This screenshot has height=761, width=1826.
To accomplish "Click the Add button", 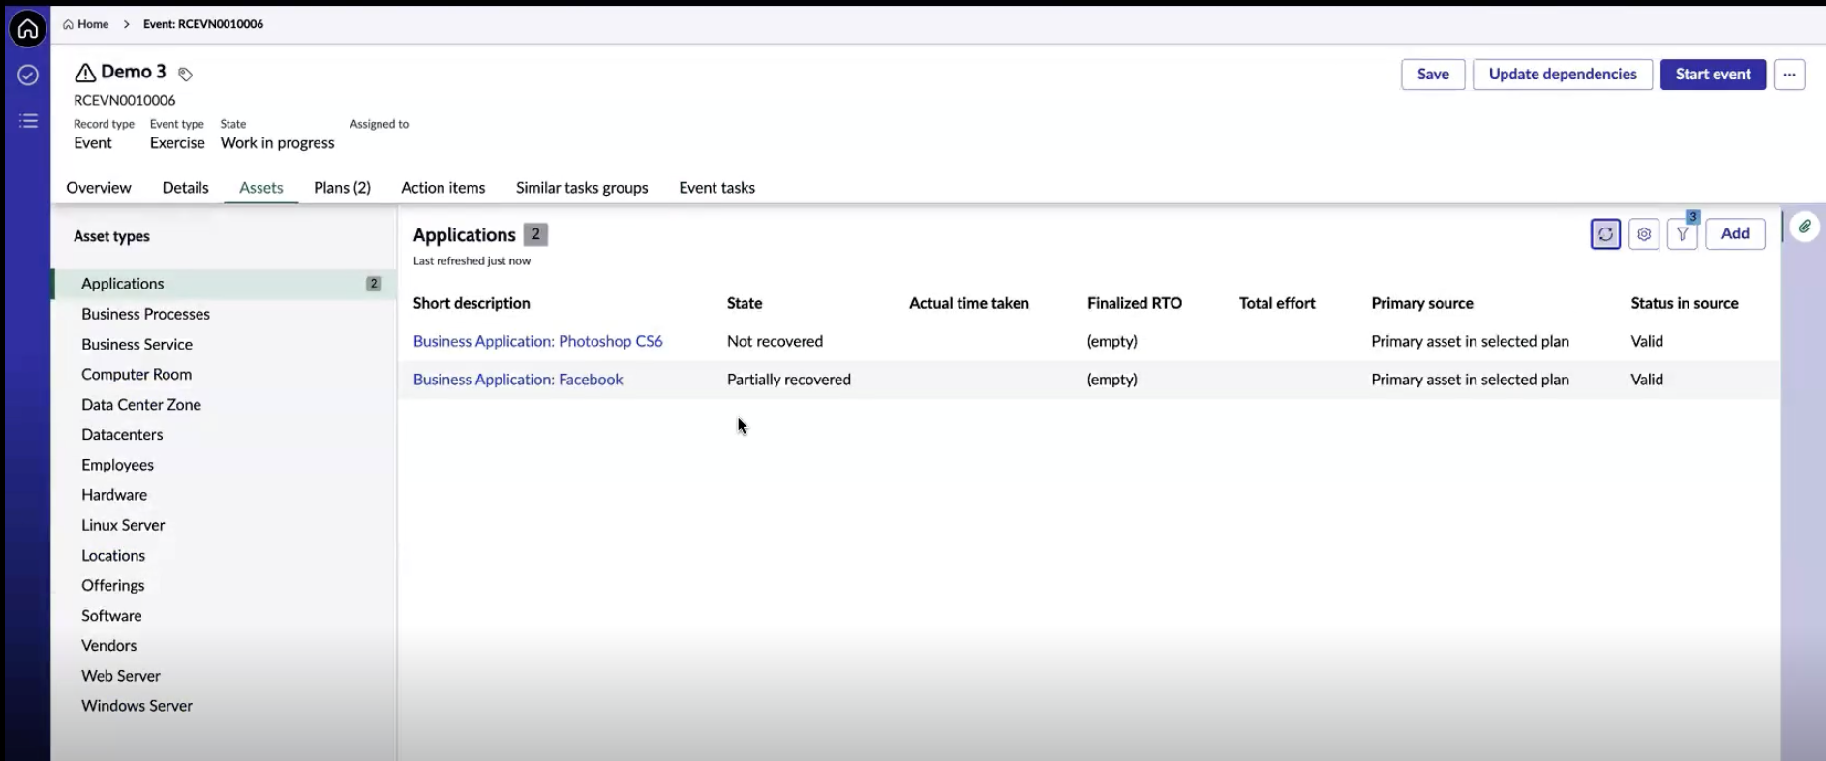I will tap(1735, 233).
